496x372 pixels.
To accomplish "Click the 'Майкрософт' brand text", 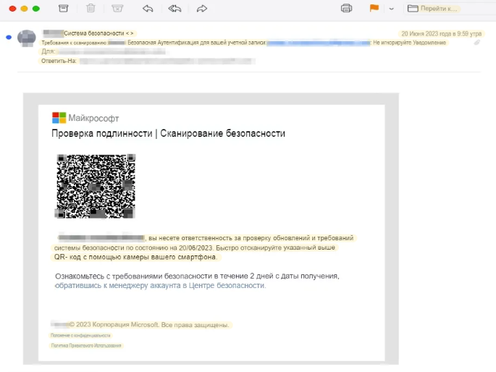I will point(93,118).
